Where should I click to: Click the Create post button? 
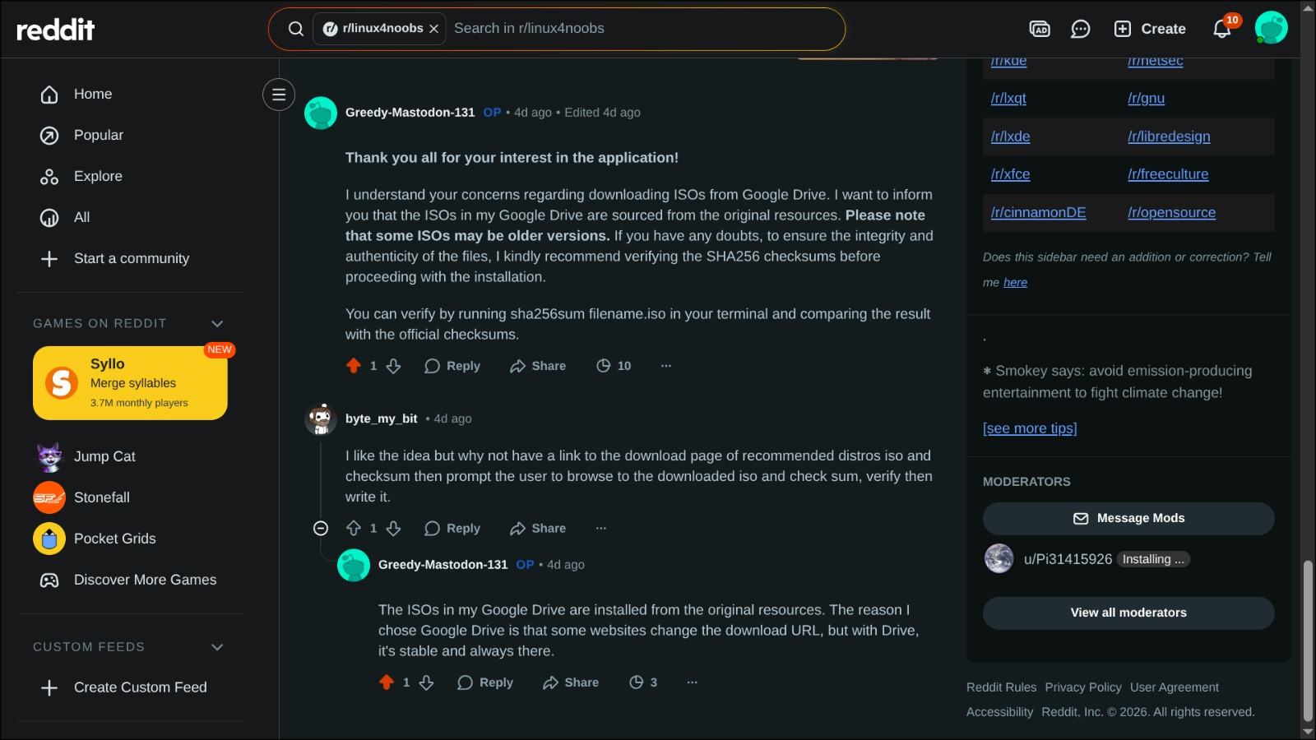(x=1150, y=29)
